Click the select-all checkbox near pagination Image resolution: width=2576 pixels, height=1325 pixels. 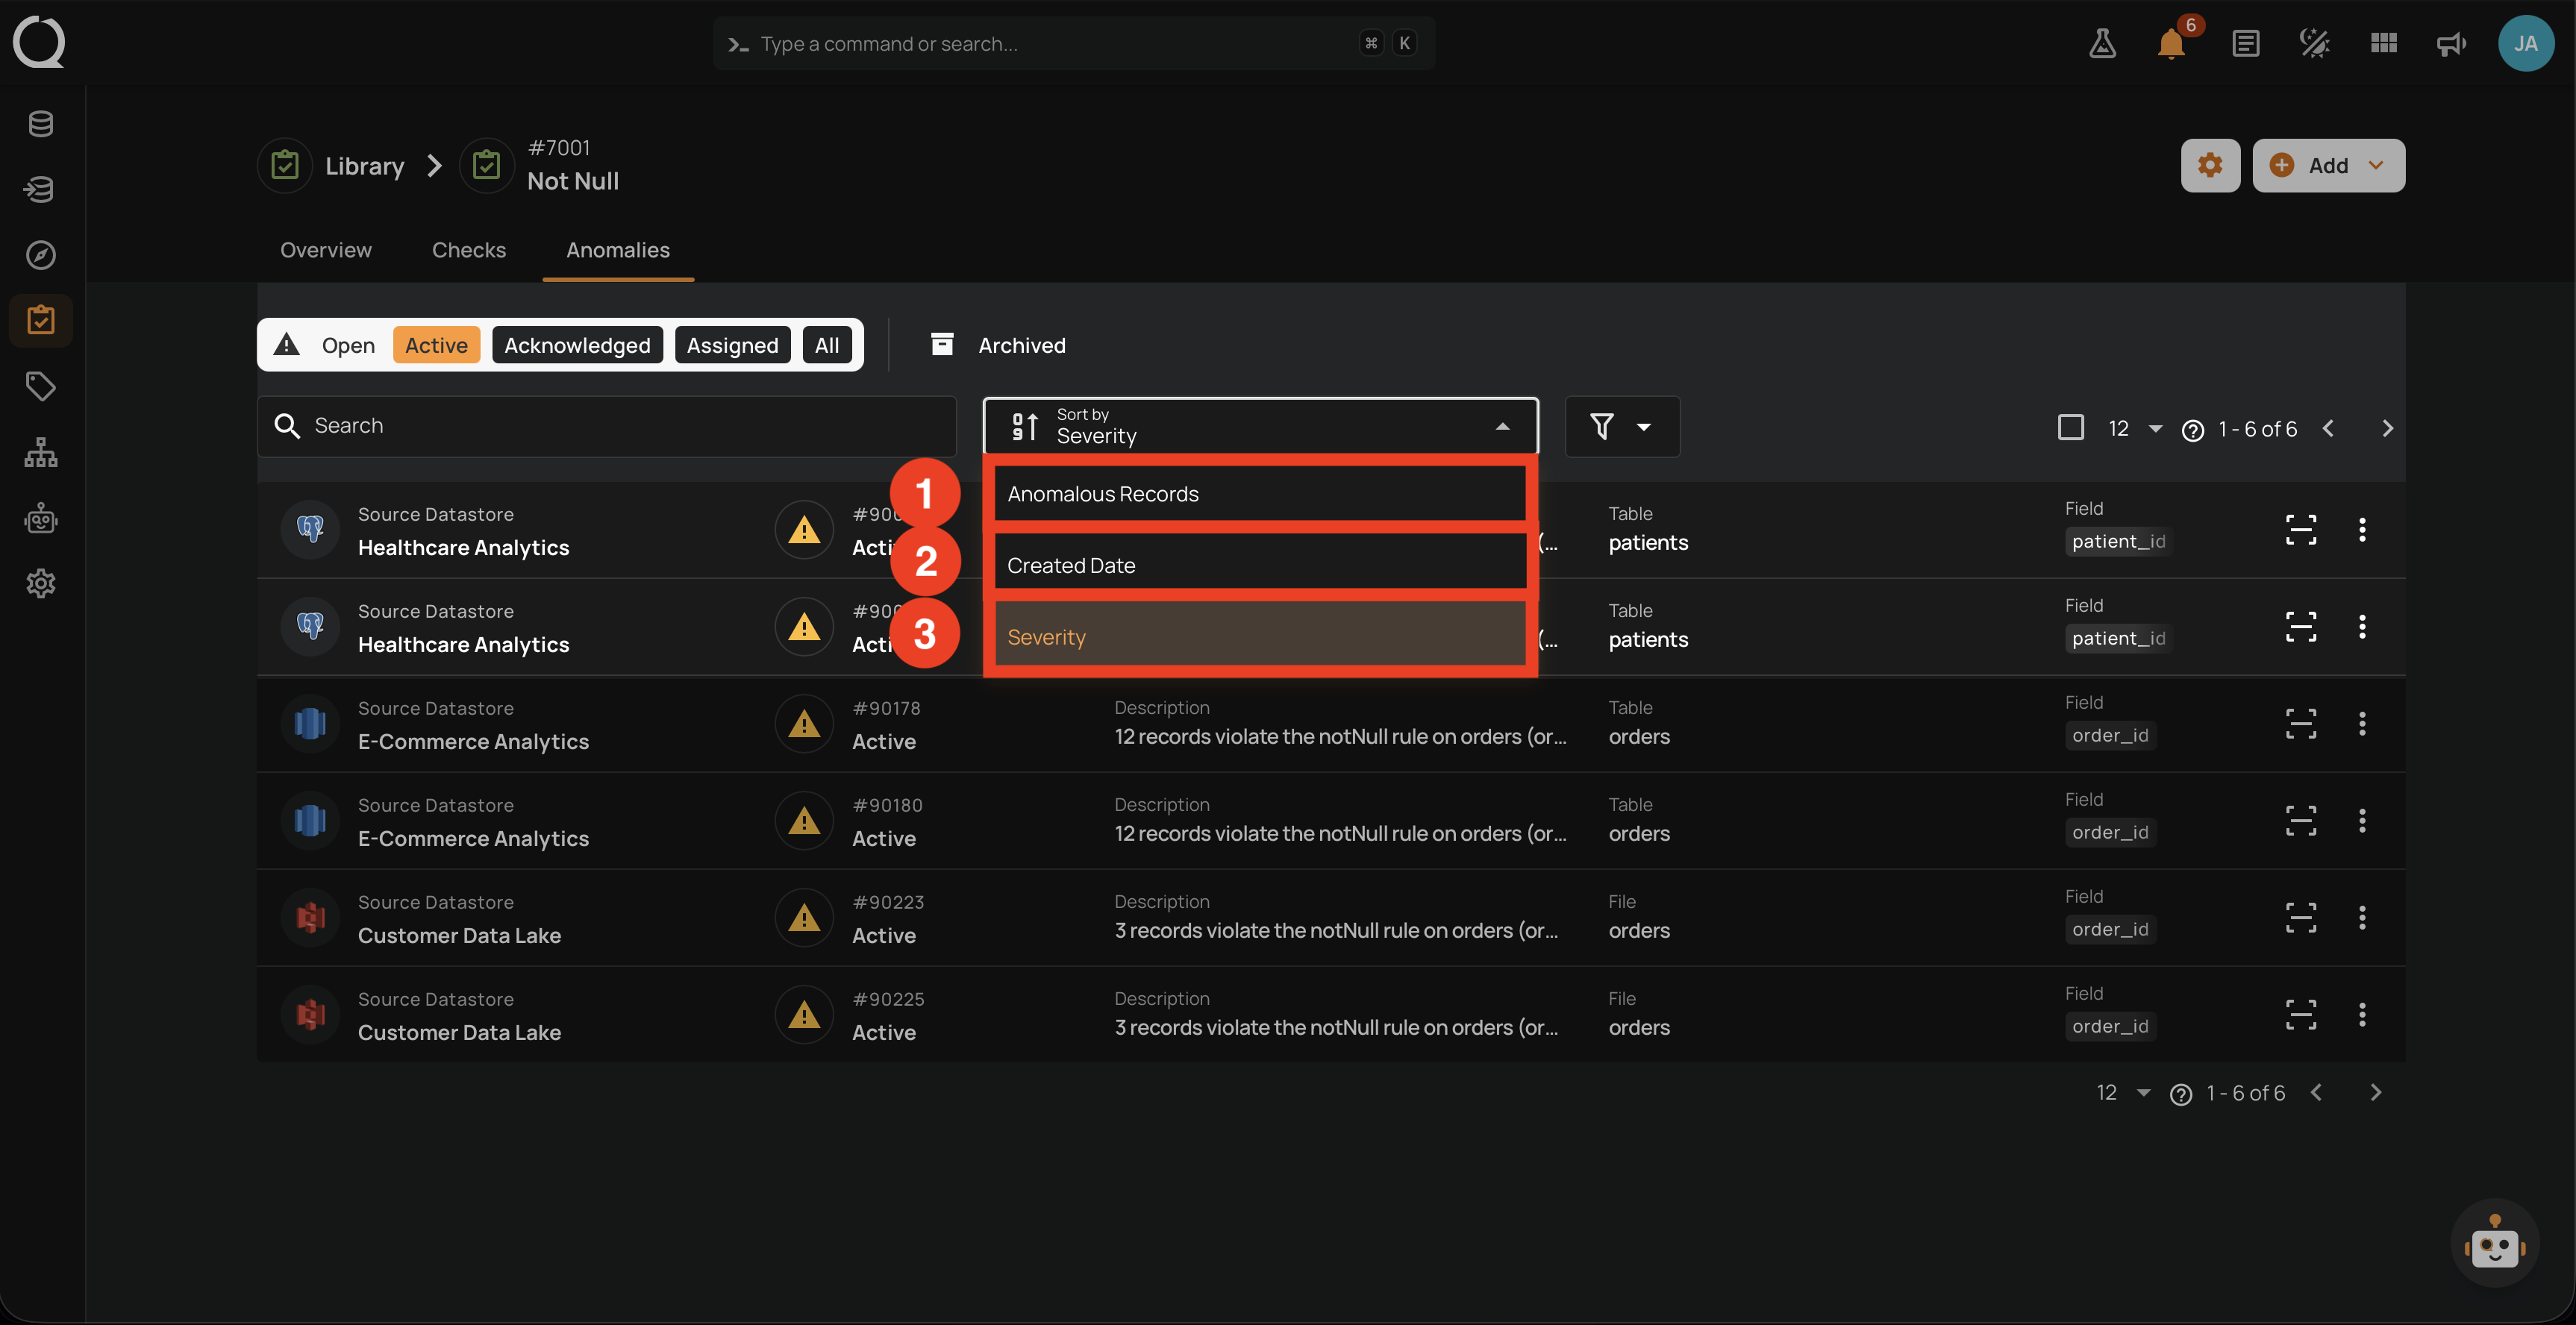point(2071,427)
